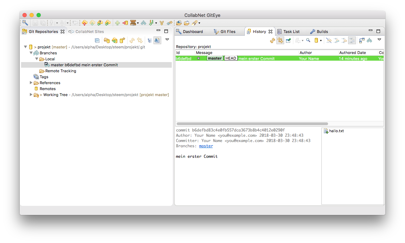The height and width of the screenshot is (243, 405).
Task: Collapse the Local branches folder
Action: point(37,59)
